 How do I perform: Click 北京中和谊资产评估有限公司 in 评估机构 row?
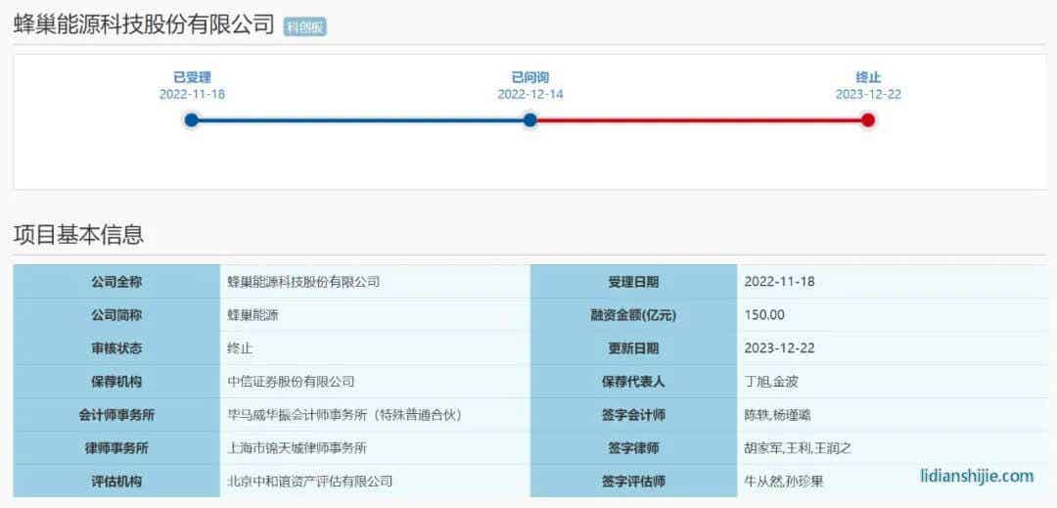[309, 482]
